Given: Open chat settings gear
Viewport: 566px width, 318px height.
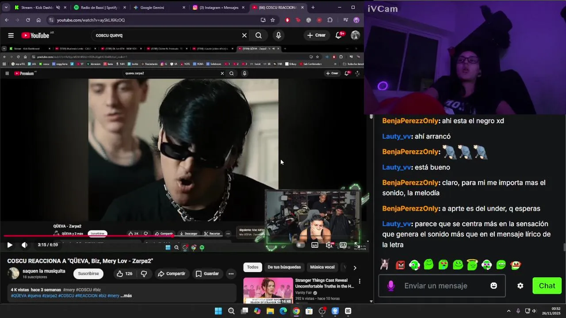Looking at the screenshot, I should coord(520,286).
